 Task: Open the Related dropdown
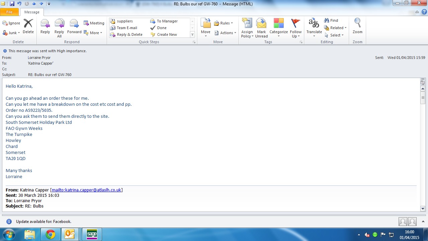335,28
